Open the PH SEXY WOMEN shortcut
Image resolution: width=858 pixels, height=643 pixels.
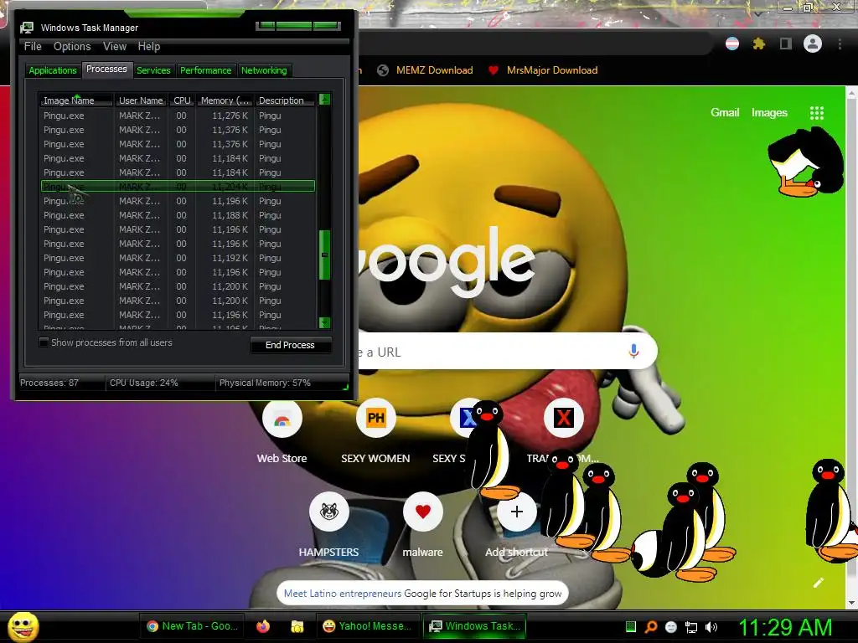click(x=375, y=419)
